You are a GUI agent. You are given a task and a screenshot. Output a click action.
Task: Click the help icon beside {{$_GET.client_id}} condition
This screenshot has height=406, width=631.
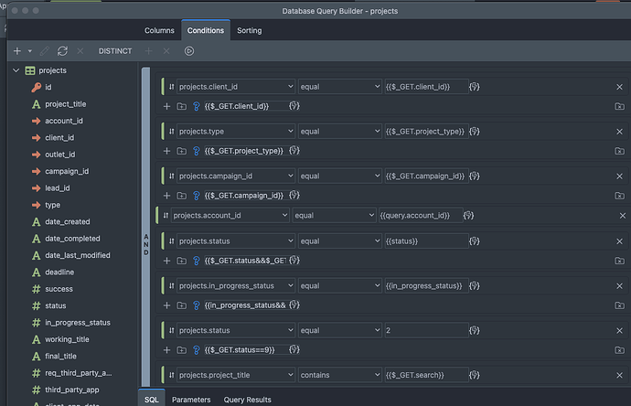pos(197,106)
